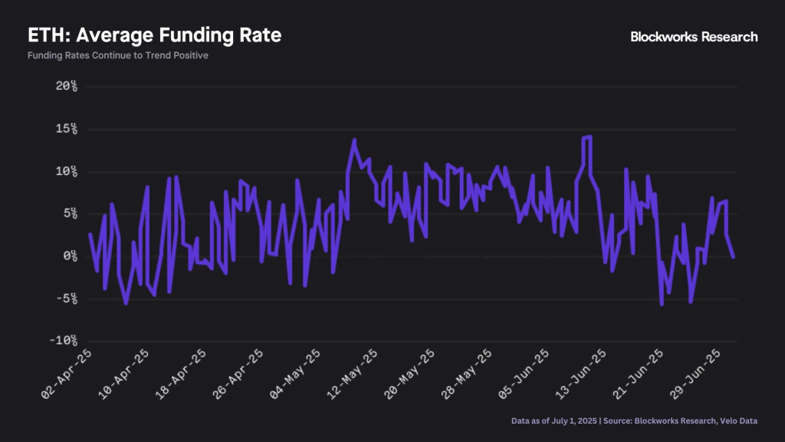The width and height of the screenshot is (785, 442).
Task: Click the 15% y-axis label
Action: [67, 129]
